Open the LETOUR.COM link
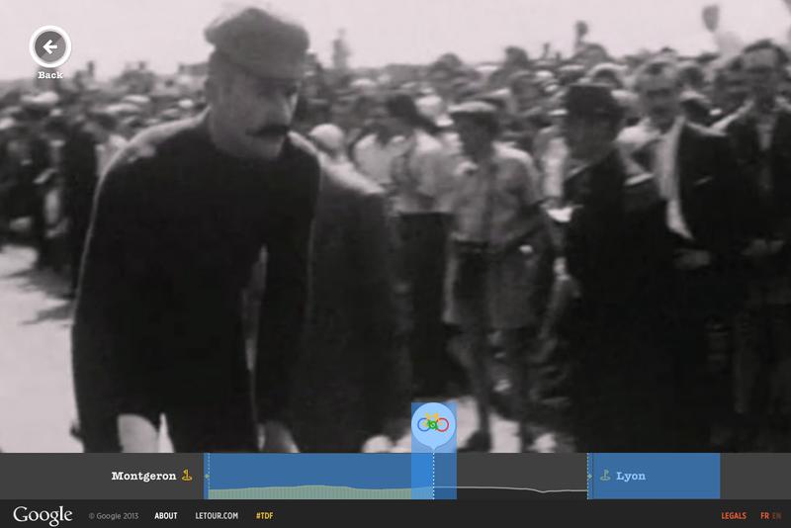The width and height of the screenshot is (791, 528). click(x=217, y=516)
